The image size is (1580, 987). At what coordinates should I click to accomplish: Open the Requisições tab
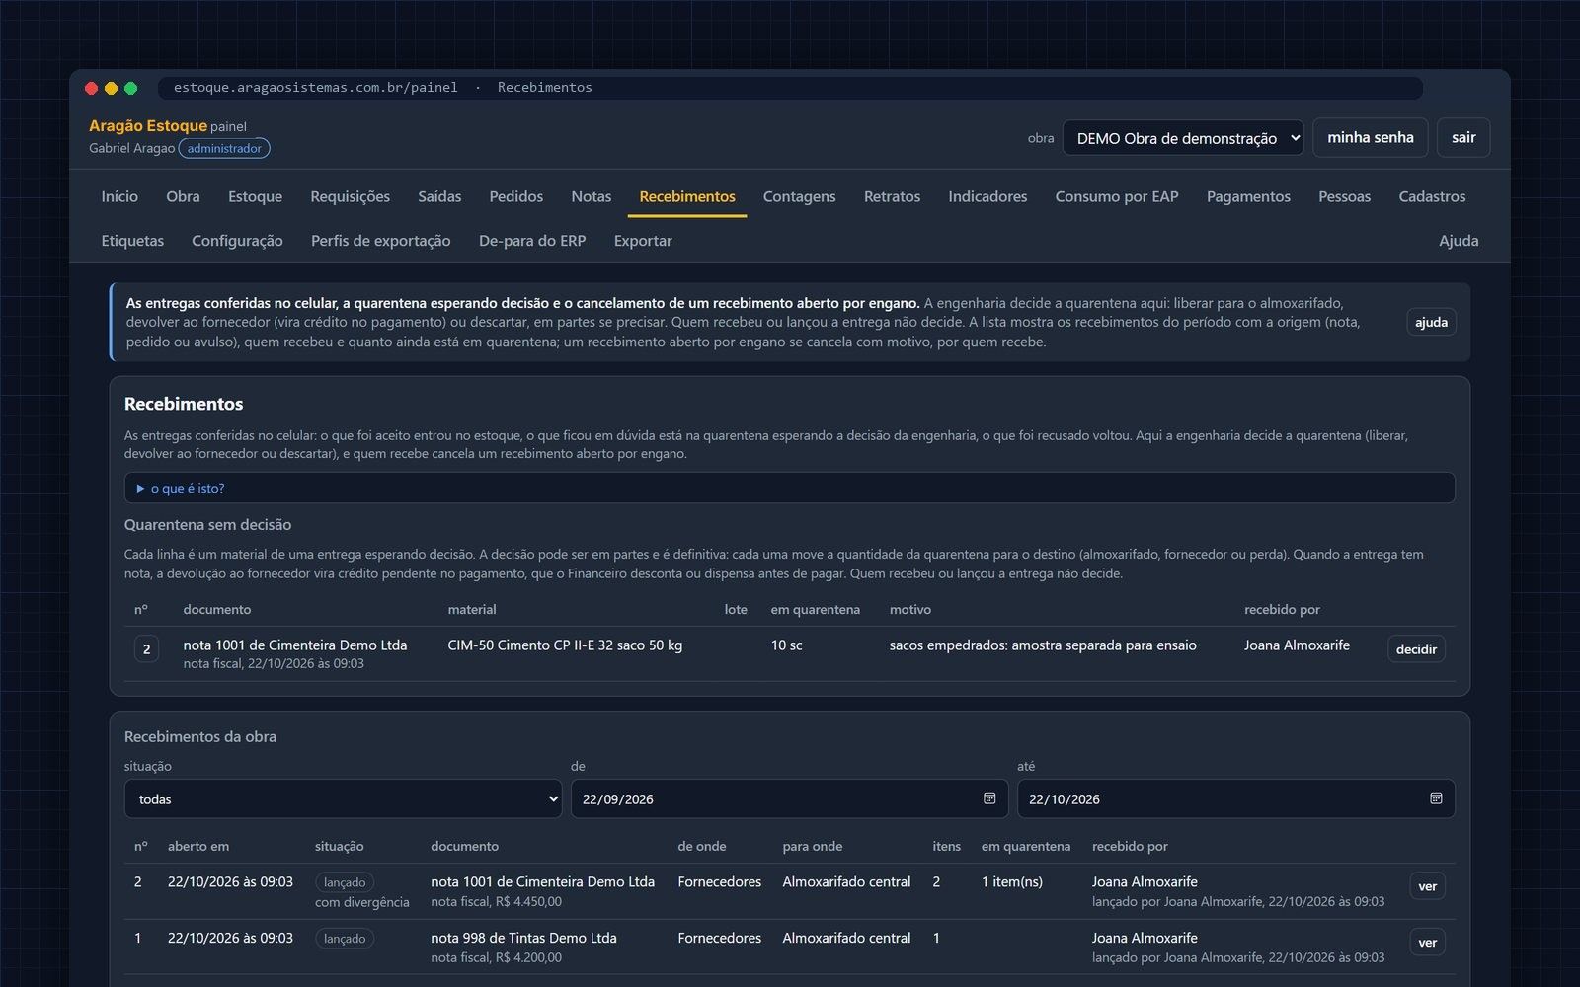(x=350, y=196)
